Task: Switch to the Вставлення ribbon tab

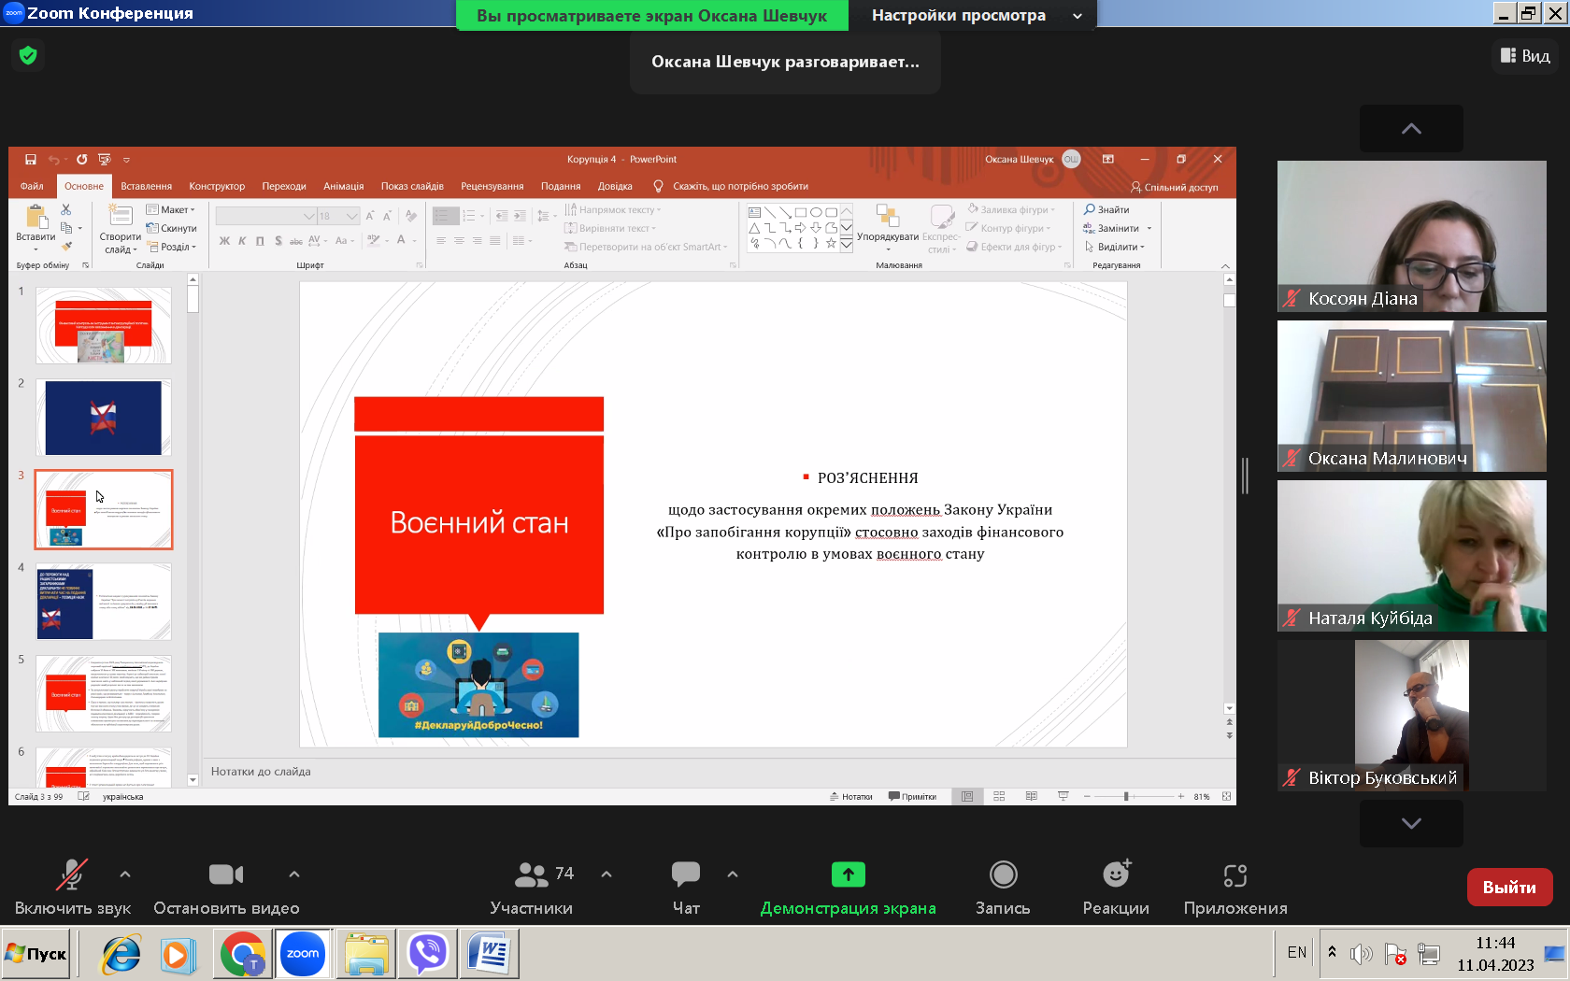Action: click(x=146, y=186)
